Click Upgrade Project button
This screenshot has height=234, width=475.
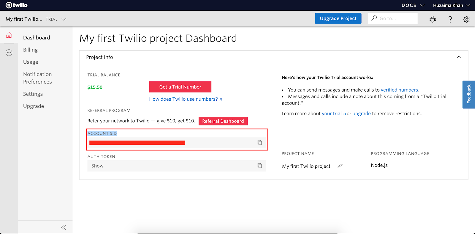(338, 18)
